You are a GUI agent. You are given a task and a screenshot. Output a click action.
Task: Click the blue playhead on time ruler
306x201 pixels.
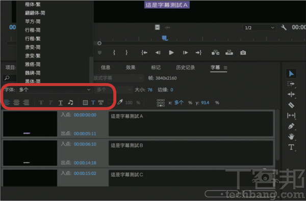pos(165,38)
